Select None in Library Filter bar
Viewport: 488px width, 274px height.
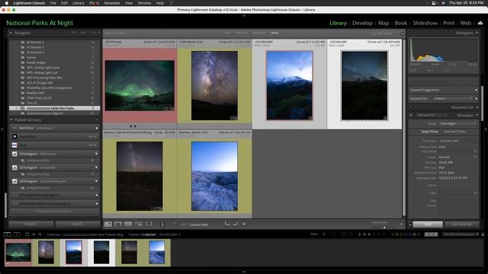pos(274,33)
